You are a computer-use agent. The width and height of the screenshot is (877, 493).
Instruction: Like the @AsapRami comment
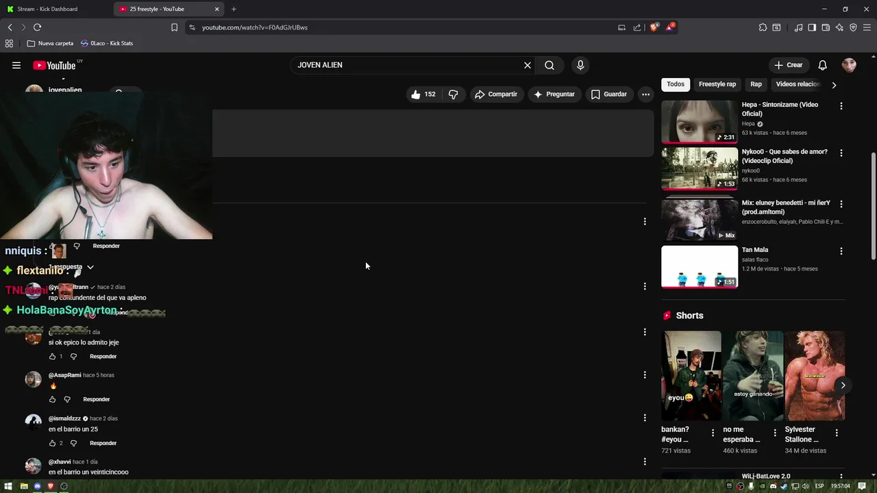pos(52,399)
